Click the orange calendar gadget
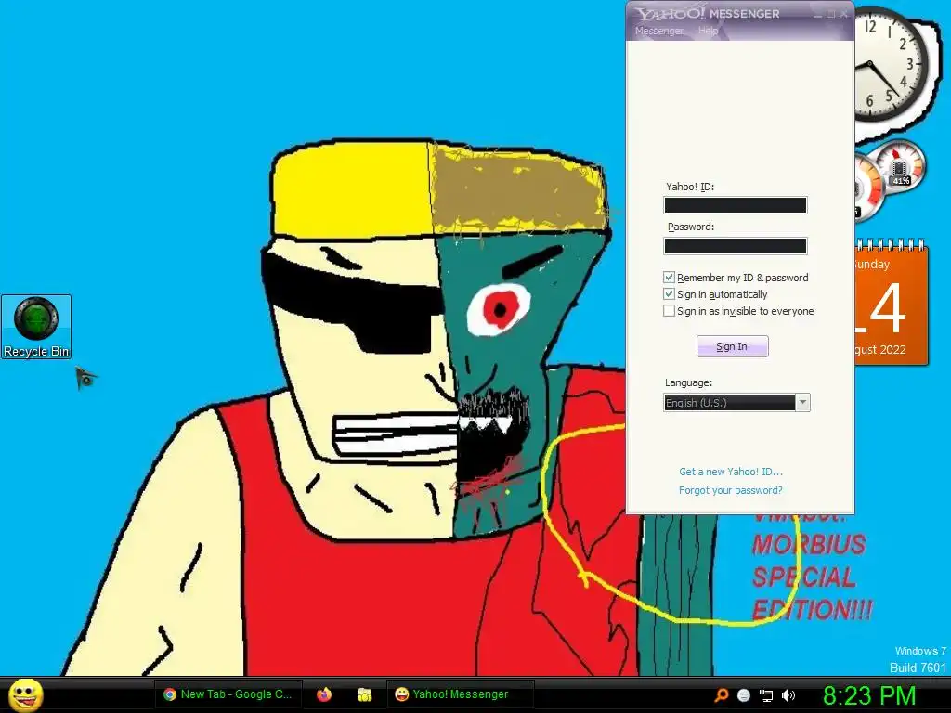 [892, 304]
